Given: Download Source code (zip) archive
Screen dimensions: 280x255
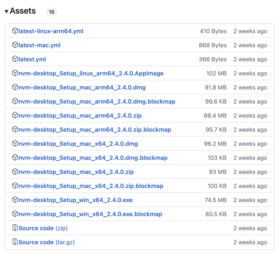Looking at the screenshot, I should pyautogui.click(x=43, y=228).
